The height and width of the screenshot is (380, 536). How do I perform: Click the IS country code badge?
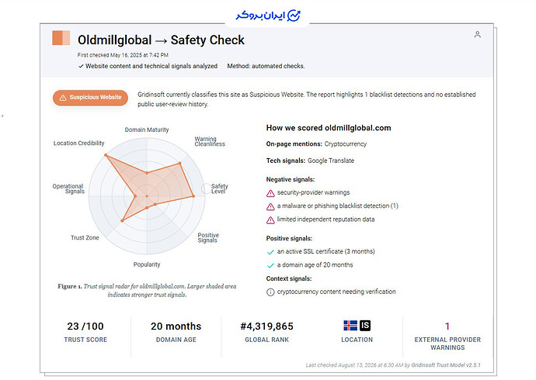[365, 326]
